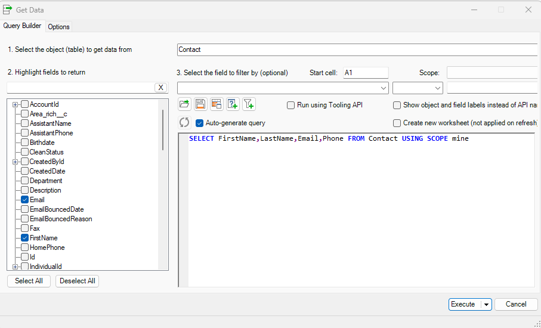Uncheck the Auto-generate query checkbox
Screen dimensions: 541x328
[200, 123]
